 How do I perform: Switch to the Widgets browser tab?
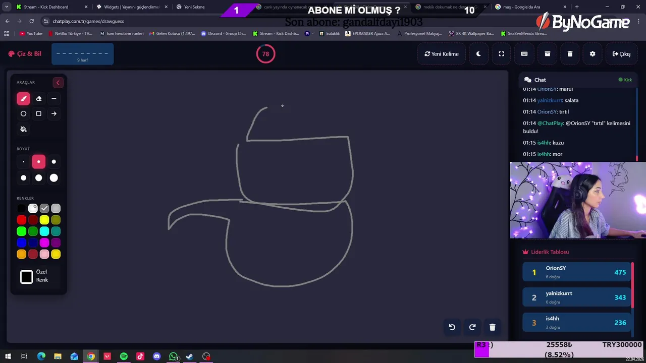(x=131, y=7)
